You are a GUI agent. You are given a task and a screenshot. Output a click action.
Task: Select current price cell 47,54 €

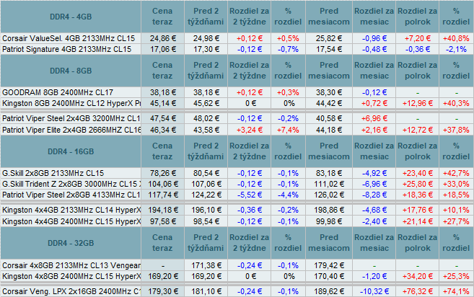click(163, 118)
